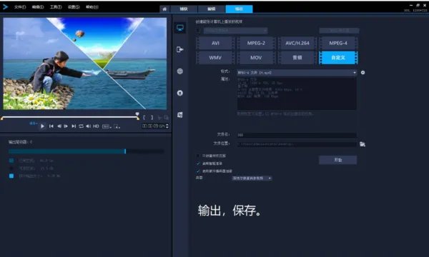This screenshot has width=429, height=257.
Task: Choose the Custom (自定义) output format
Action: pyautogui.click(x=338, y=58)
